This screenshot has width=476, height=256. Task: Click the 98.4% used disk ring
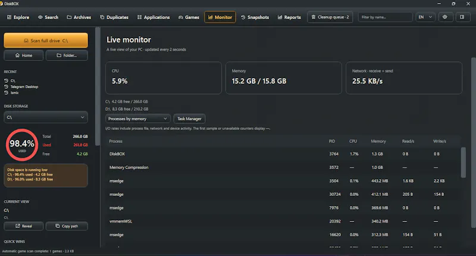tap(22, 145)
